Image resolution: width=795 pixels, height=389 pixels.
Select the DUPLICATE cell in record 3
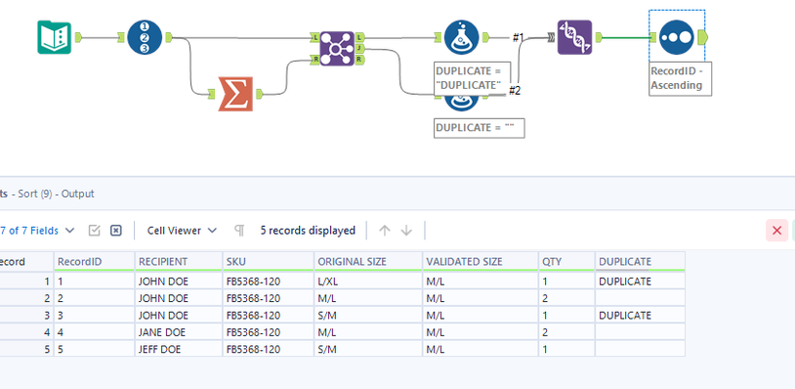640,316
